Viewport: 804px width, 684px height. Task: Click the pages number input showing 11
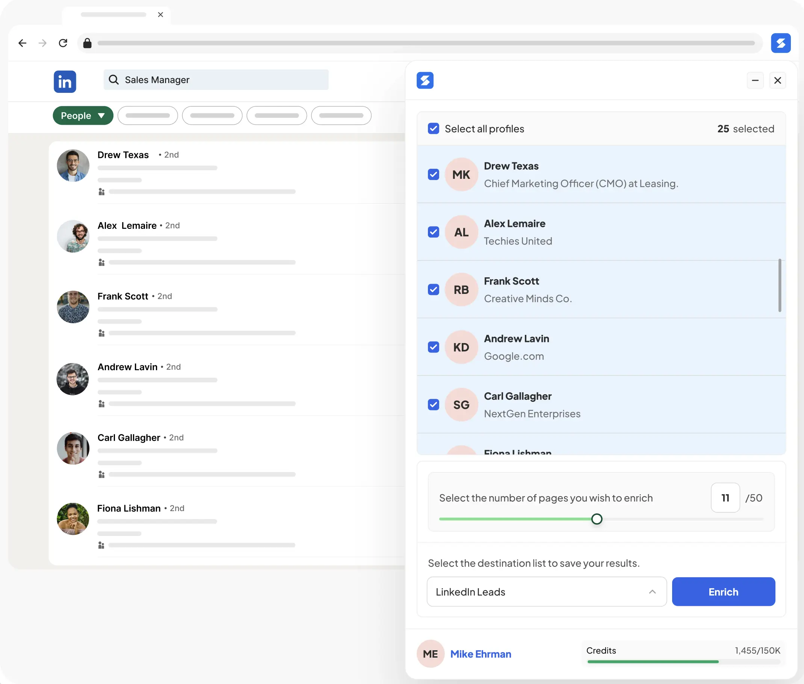coord(725,498)
